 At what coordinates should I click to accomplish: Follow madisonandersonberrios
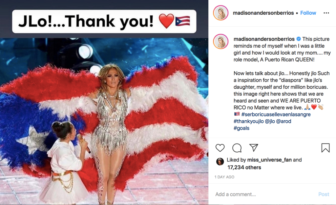tap(308, 13)
